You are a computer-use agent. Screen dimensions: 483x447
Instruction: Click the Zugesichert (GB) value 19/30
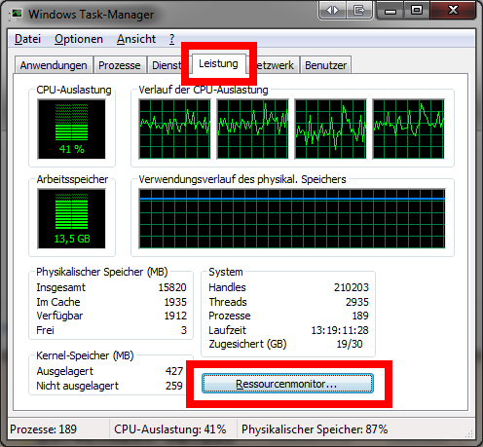coord(350,344)
